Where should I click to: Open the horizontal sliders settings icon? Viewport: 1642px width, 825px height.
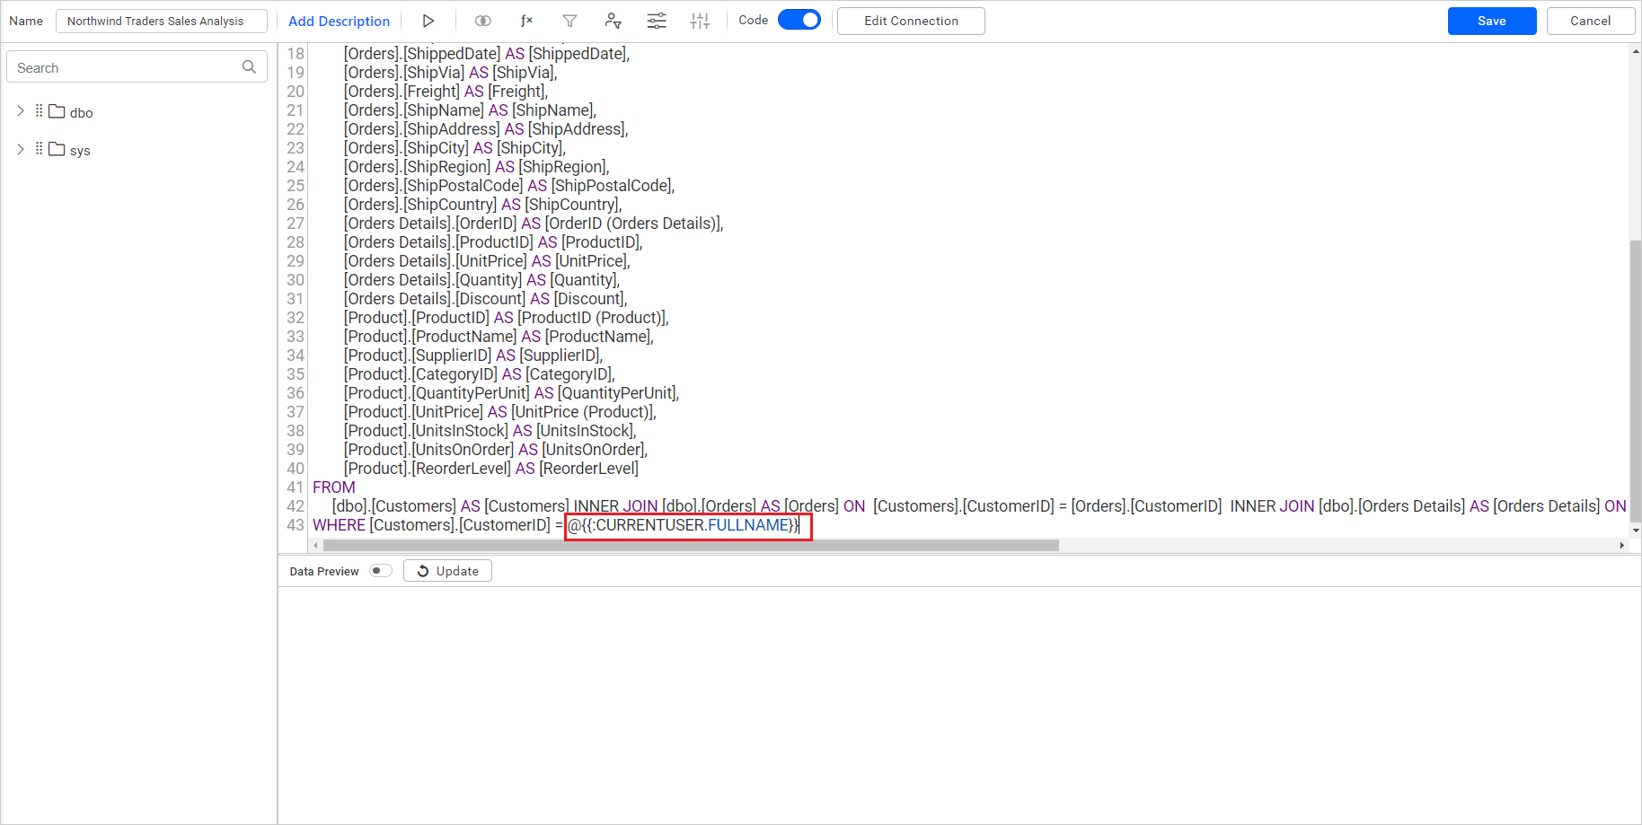[657, 20]
